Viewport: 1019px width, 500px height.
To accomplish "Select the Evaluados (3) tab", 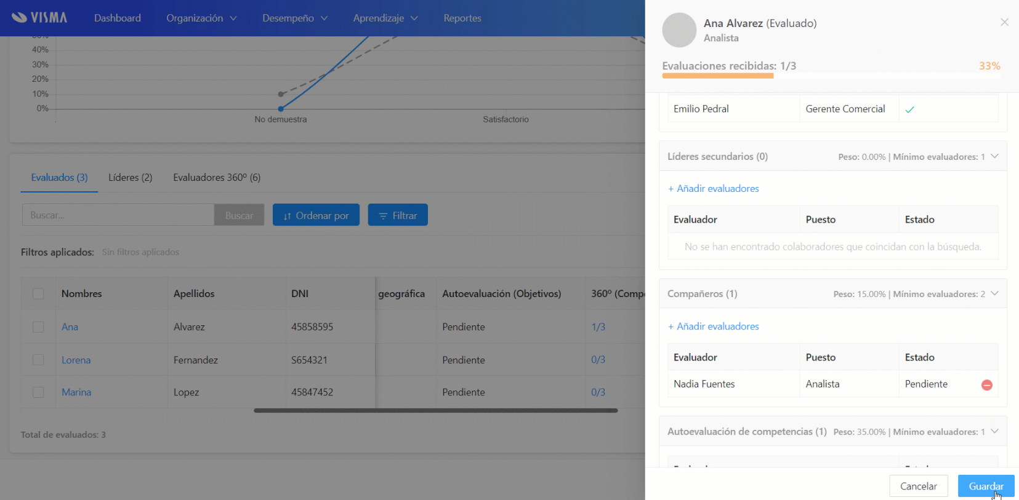I will point(59,178).
